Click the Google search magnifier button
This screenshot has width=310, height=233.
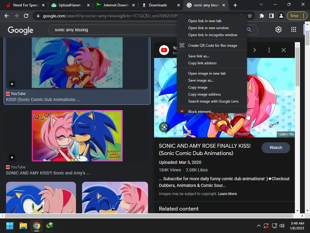point(249,30)
